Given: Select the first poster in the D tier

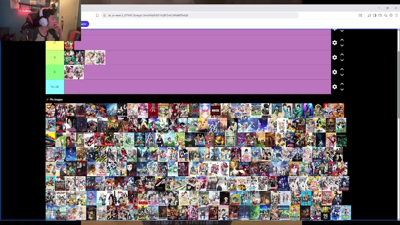Looking at the screenshot, I should (69, 57).
